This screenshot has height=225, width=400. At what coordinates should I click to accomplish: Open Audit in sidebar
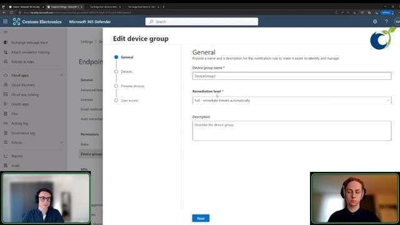(x=15, y=166)
